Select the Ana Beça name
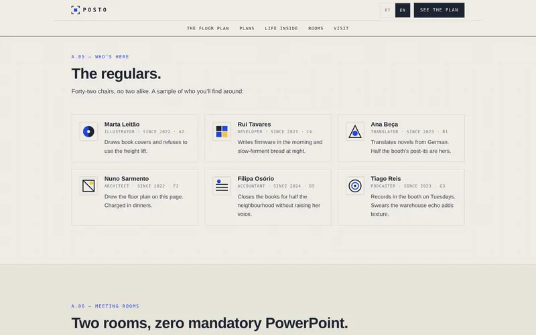Viewport: 536px width, 335px height. click(x=384, y=124)
